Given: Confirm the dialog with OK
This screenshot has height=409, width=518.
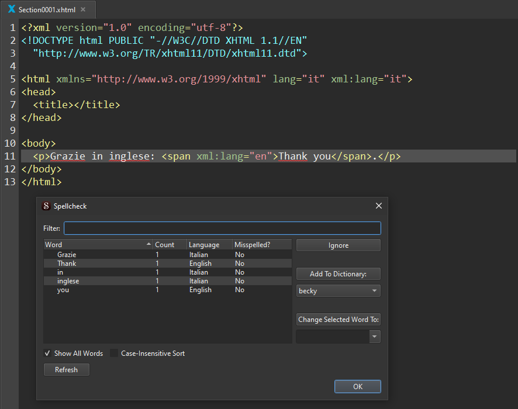Looking at the screenshot, I should [357, 387].
